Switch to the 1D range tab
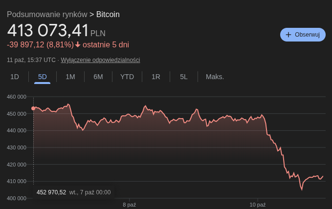332x209 pixels. click(x=15, y=77)
